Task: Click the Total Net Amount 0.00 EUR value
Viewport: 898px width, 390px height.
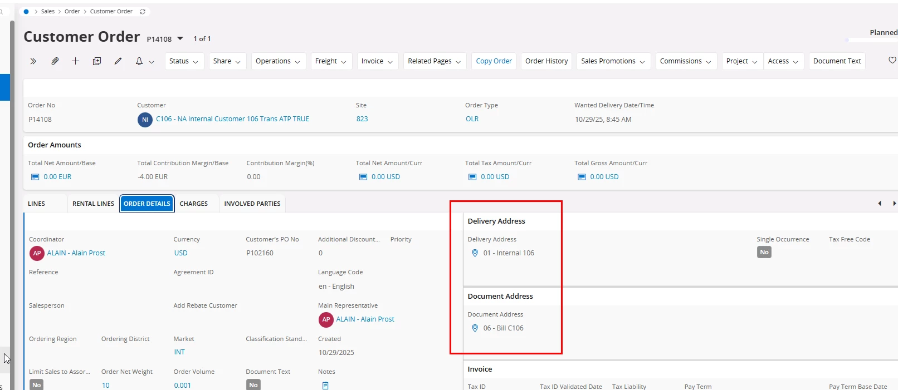Action: coord(57,177)
